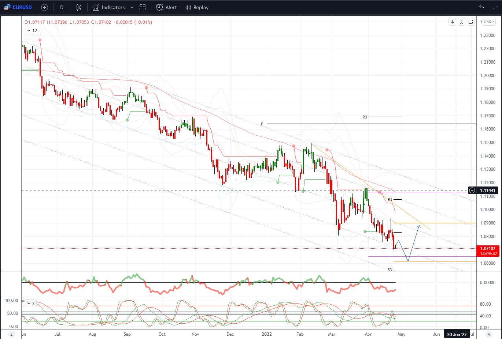Open the candlestick chart style selector

[79, 7]
